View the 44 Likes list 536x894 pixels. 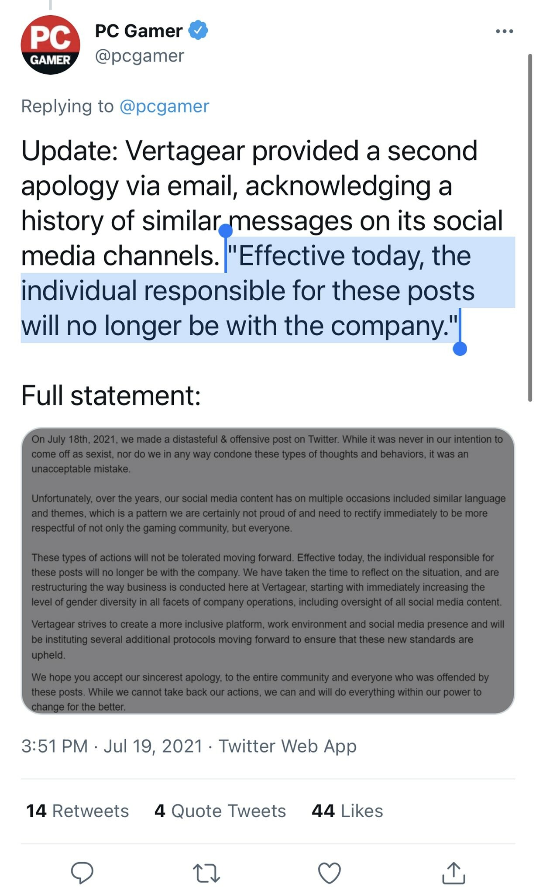(x=347, y=811)
